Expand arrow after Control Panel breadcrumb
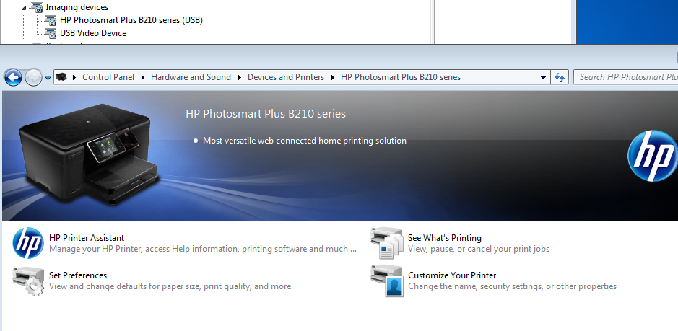This screenshot has height=331, width=678. [x=143, y=78]
